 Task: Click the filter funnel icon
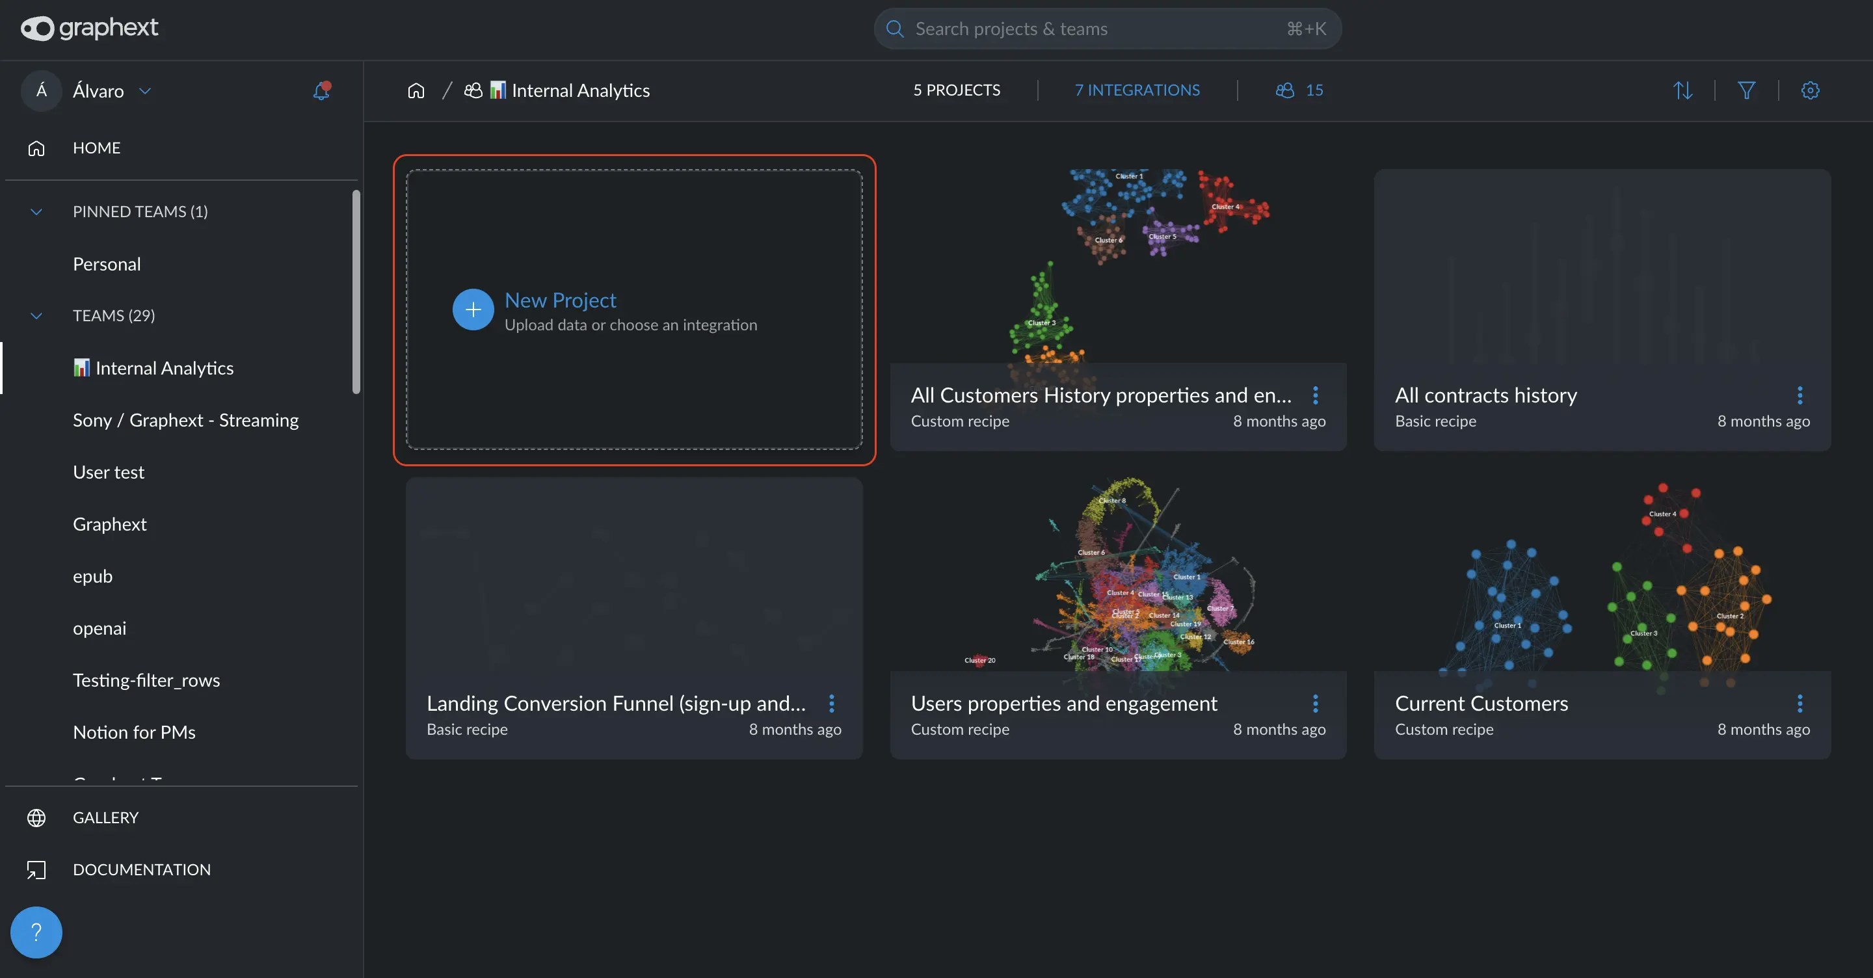[1746, 90]
